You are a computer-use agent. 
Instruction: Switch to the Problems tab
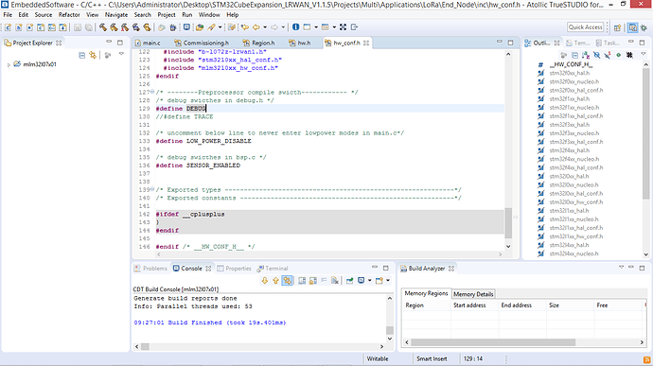point(150,269)
